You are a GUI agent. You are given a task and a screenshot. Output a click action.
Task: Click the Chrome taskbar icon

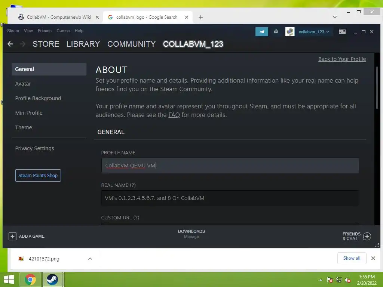point(30,280)
